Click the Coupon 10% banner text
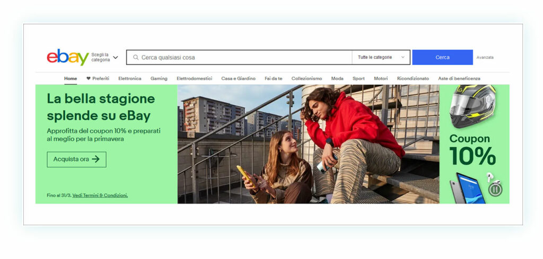The width and height of the screenshot is (543, 259). pyautogui.click(x=472, y=149)
